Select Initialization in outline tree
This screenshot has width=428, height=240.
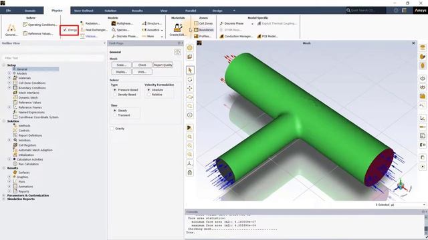pos(26,155)
